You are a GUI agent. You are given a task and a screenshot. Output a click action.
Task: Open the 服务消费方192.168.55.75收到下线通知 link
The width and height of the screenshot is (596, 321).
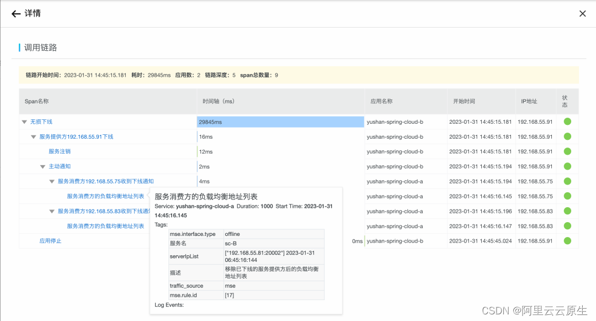click(x=105, y=181)
